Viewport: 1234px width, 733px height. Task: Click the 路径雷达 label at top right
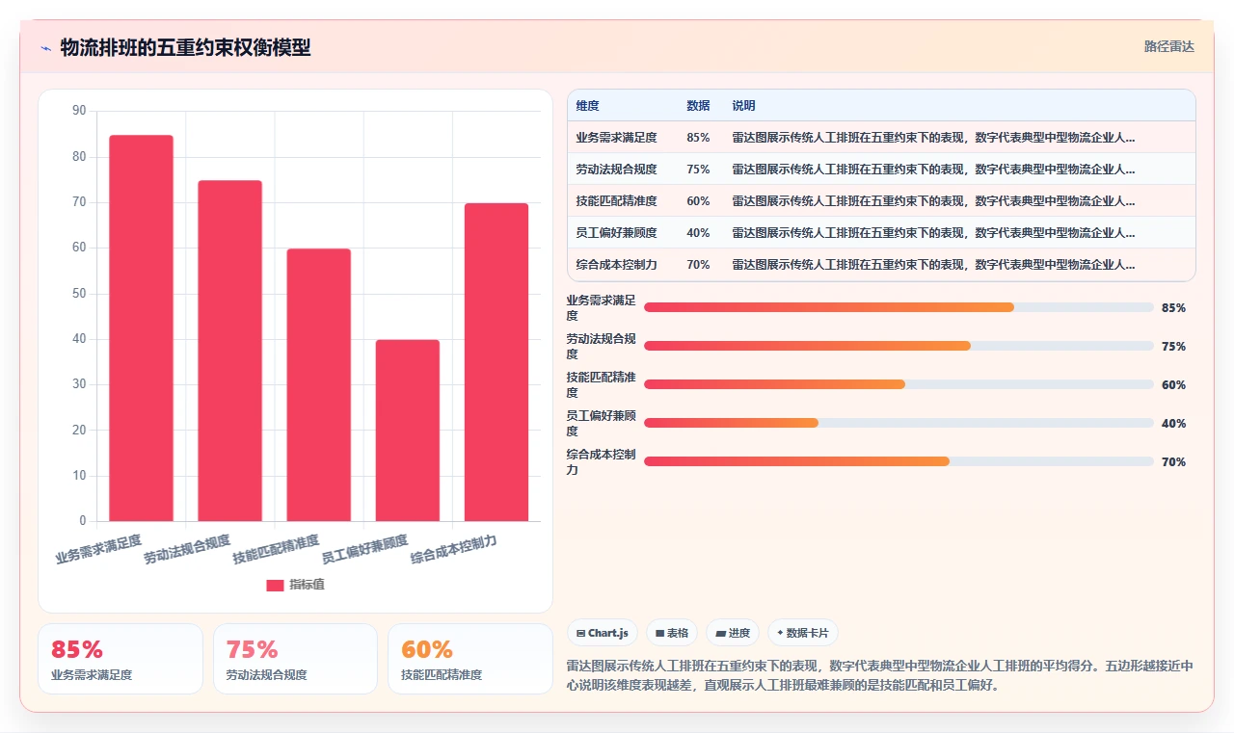1168,46
